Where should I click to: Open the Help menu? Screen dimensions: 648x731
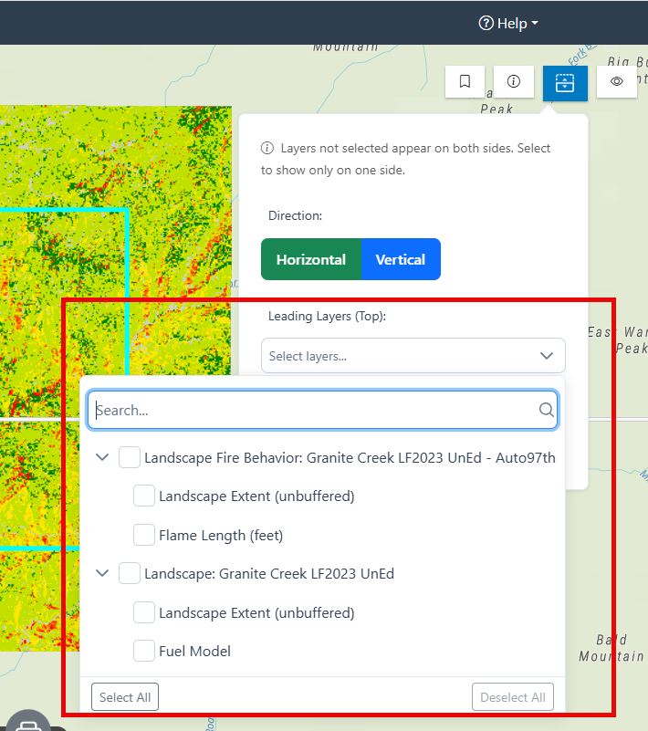[508, 23]
